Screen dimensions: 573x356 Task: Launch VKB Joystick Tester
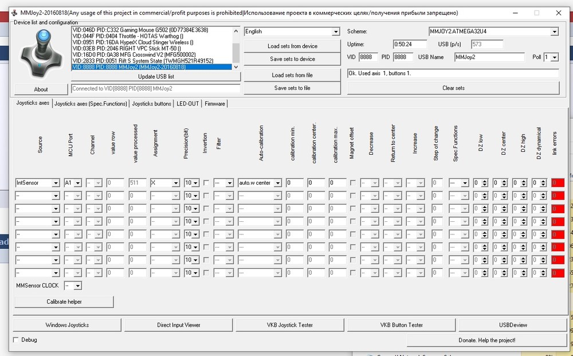coord(290,325)
